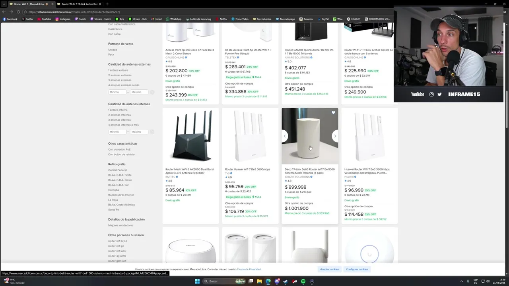Viewport: 509px width, 286px height.
Task: Open the Prime Video bookmark
Action: (x=240, y=19)
